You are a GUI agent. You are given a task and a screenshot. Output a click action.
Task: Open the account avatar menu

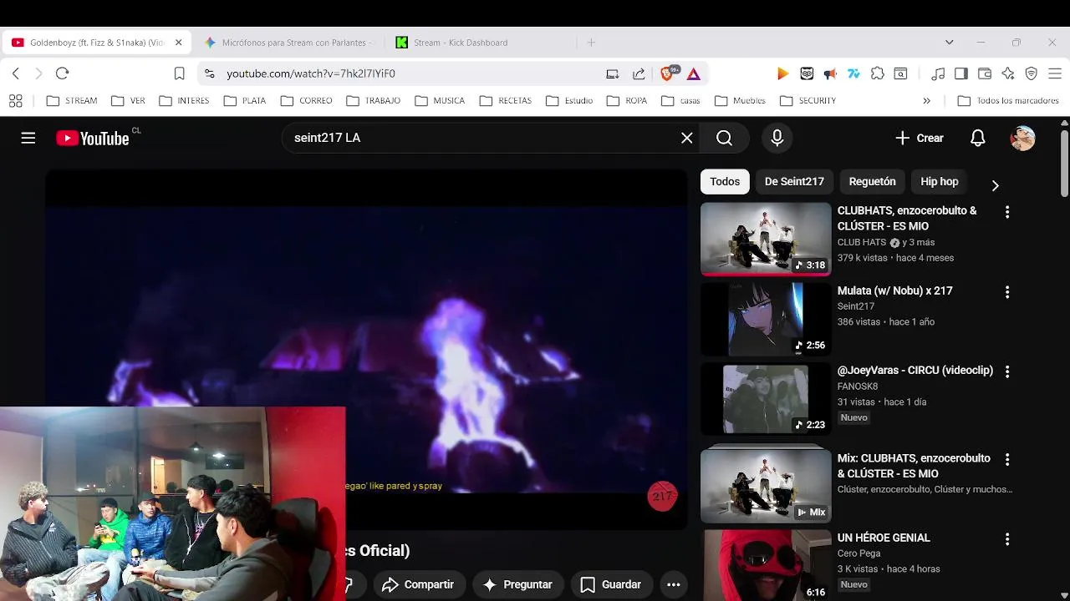(1022, 139)
